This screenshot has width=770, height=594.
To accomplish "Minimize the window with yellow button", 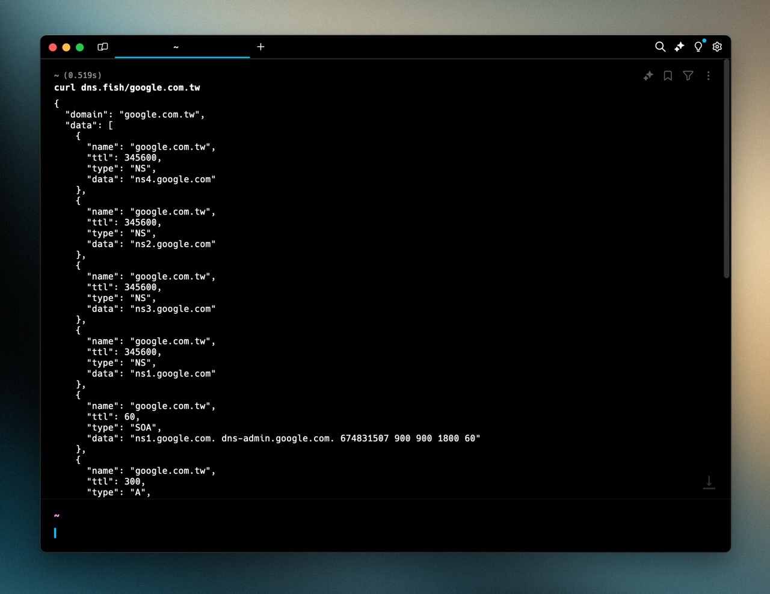I will [x=66, y=47].
